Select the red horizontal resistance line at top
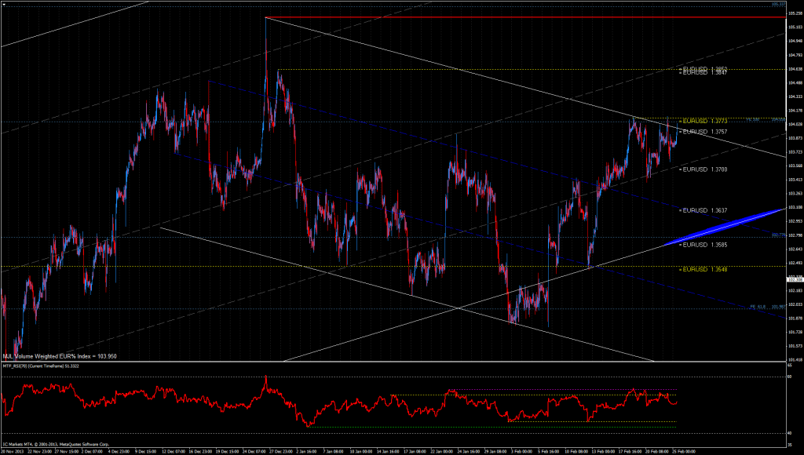The image size is (804, 455). (x=525, y=17)
